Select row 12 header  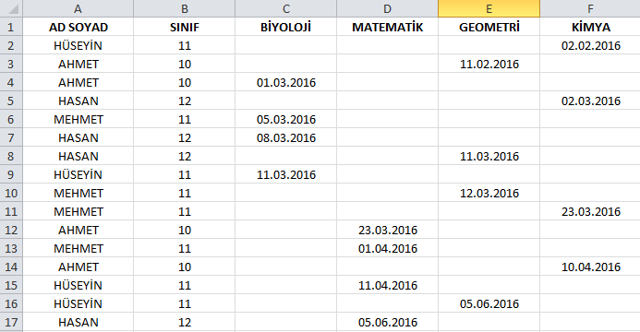[11, 230]
